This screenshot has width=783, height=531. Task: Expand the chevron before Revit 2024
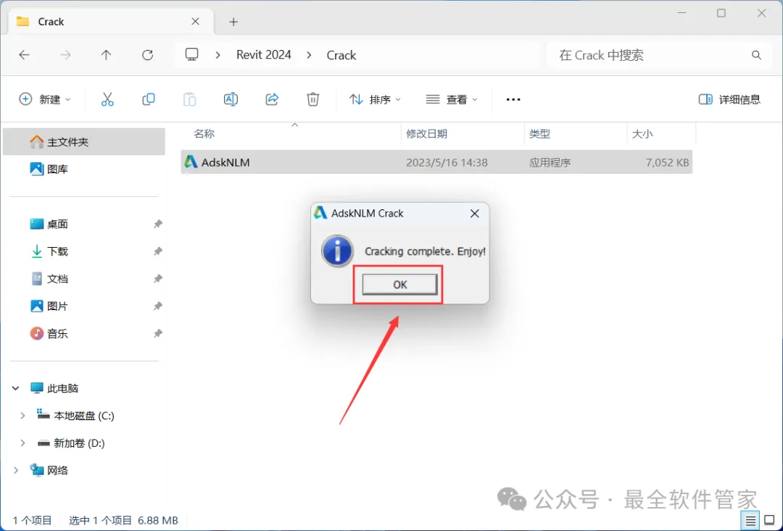coord(217,55)
